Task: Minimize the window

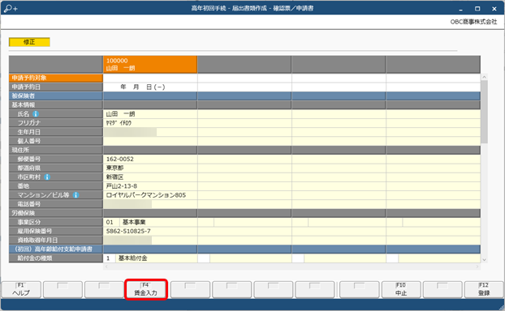Action: [461, 9]
